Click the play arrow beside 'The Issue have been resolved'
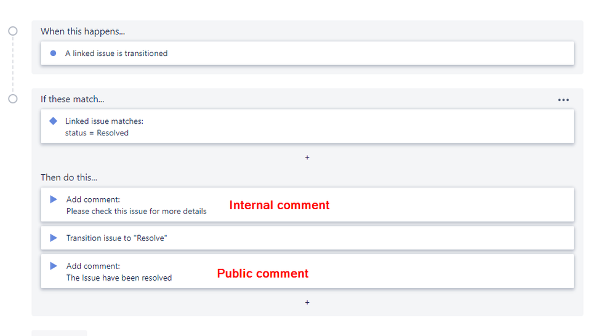615x336 pixels. [54, 266]
